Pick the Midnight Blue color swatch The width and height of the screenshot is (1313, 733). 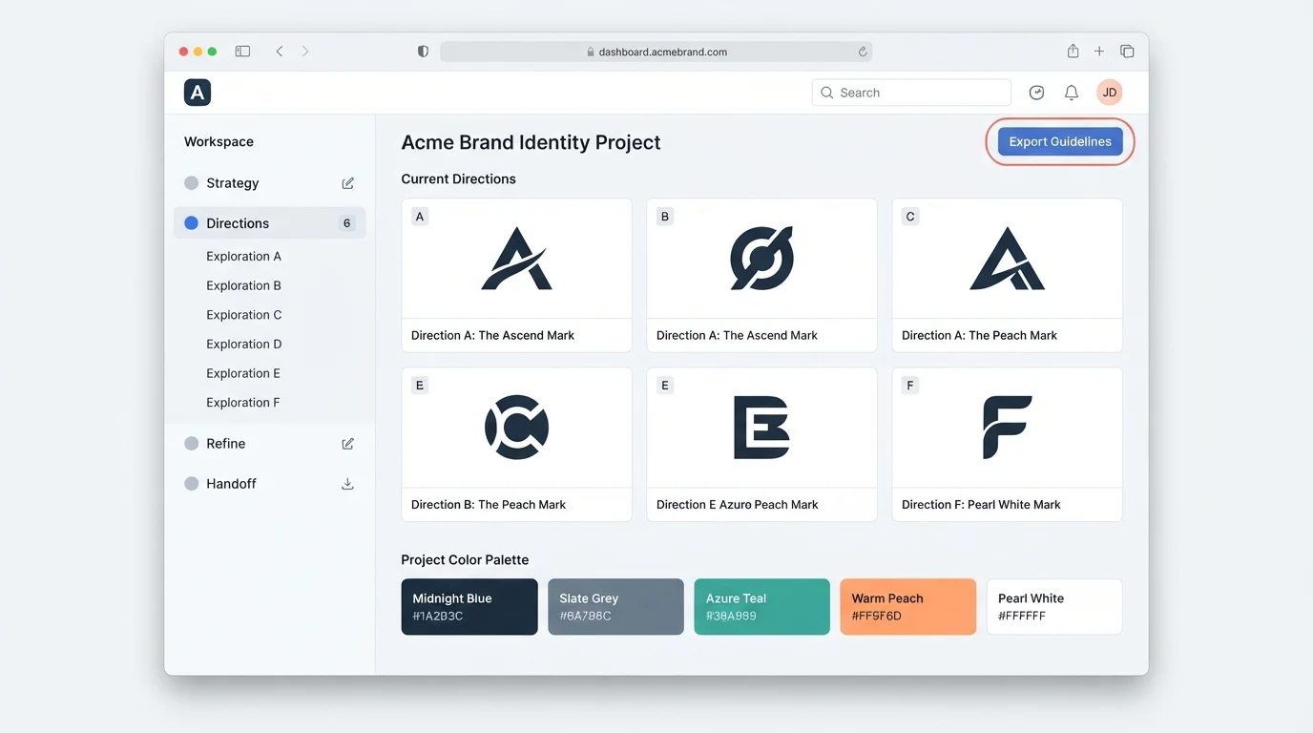tap(469, 607)
